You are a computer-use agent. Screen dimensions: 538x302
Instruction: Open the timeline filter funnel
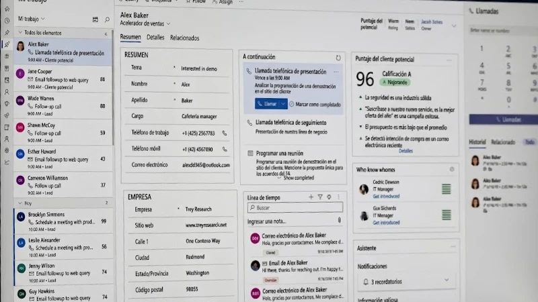click(320, 197)
